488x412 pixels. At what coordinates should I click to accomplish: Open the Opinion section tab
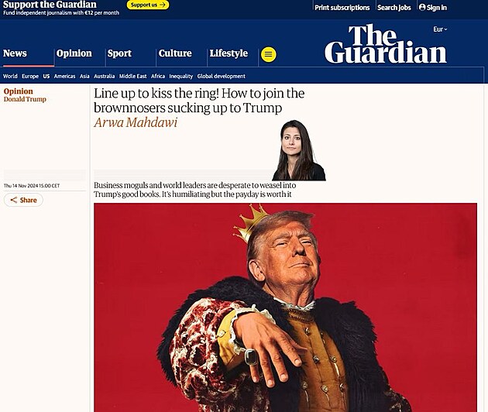click(74, 53)
